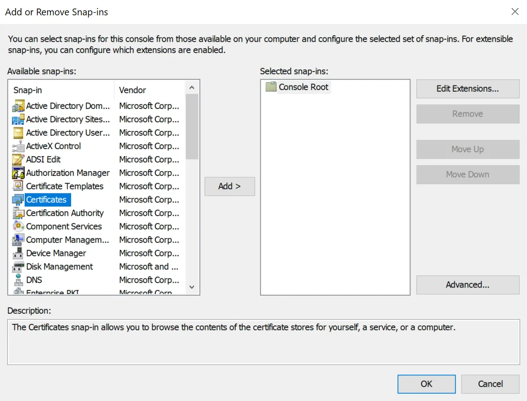Viewport: 527px width, 401px height.
Task: Click the snap-in list scrollbar thumb
Action: (192, 127)
